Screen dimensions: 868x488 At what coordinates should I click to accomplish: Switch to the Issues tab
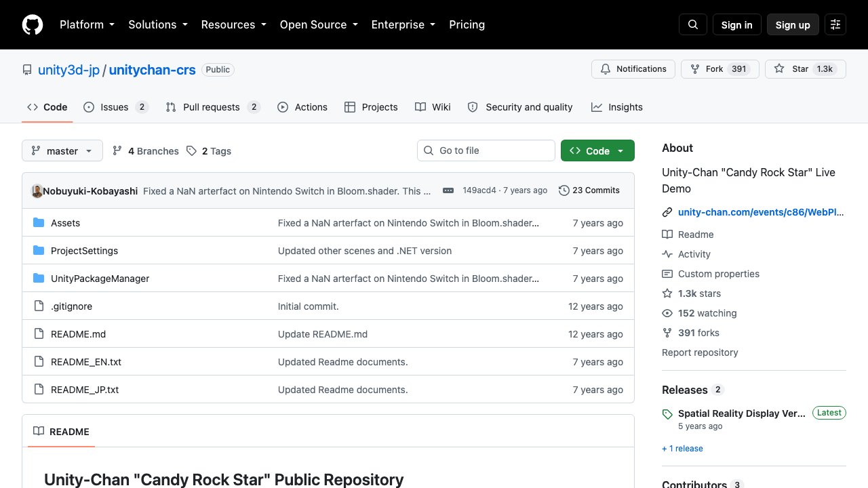tap(116, 107)
